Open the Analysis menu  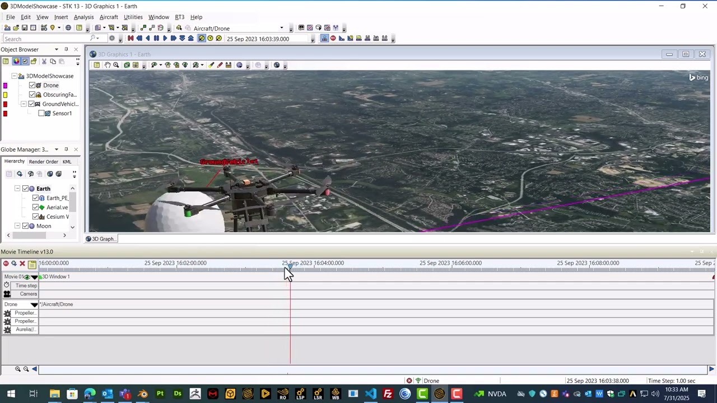(x=83, y=17)
